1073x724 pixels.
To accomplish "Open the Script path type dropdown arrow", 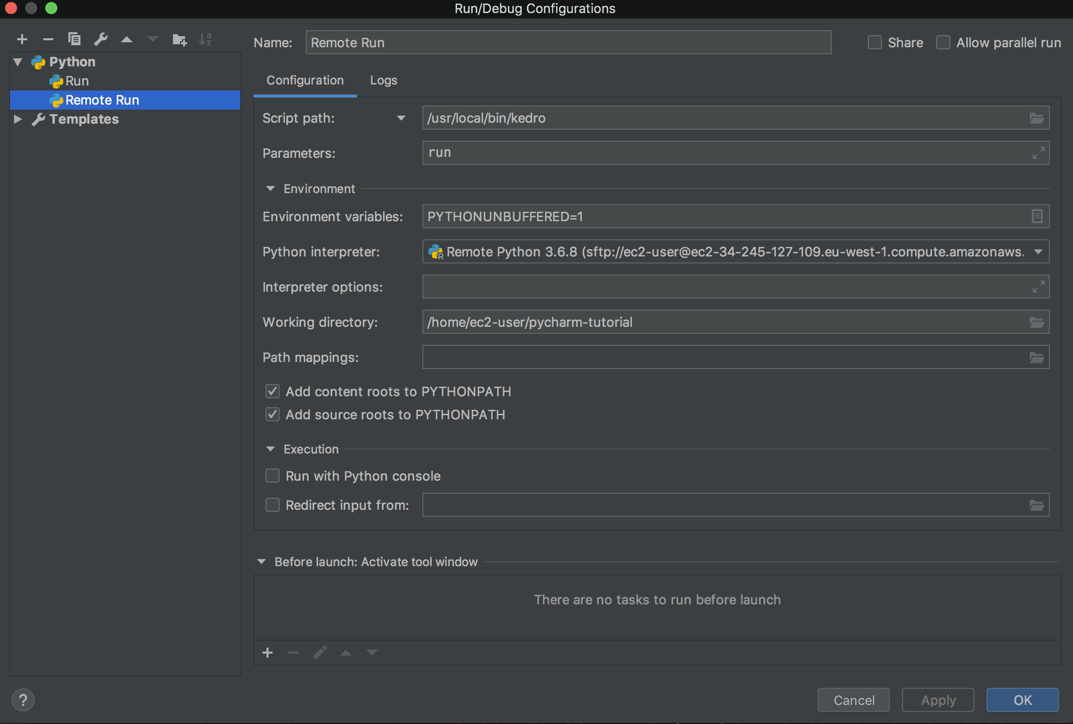I will [401, 118].
